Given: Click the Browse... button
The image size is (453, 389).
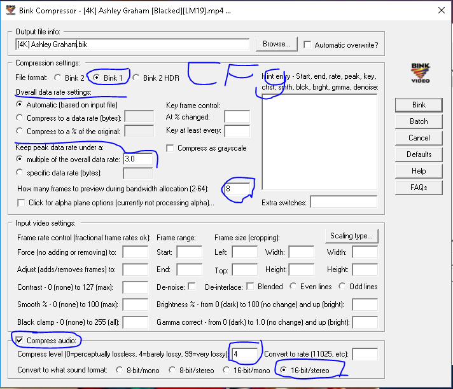Looking at the screenshot, I should tap(277, 44).
